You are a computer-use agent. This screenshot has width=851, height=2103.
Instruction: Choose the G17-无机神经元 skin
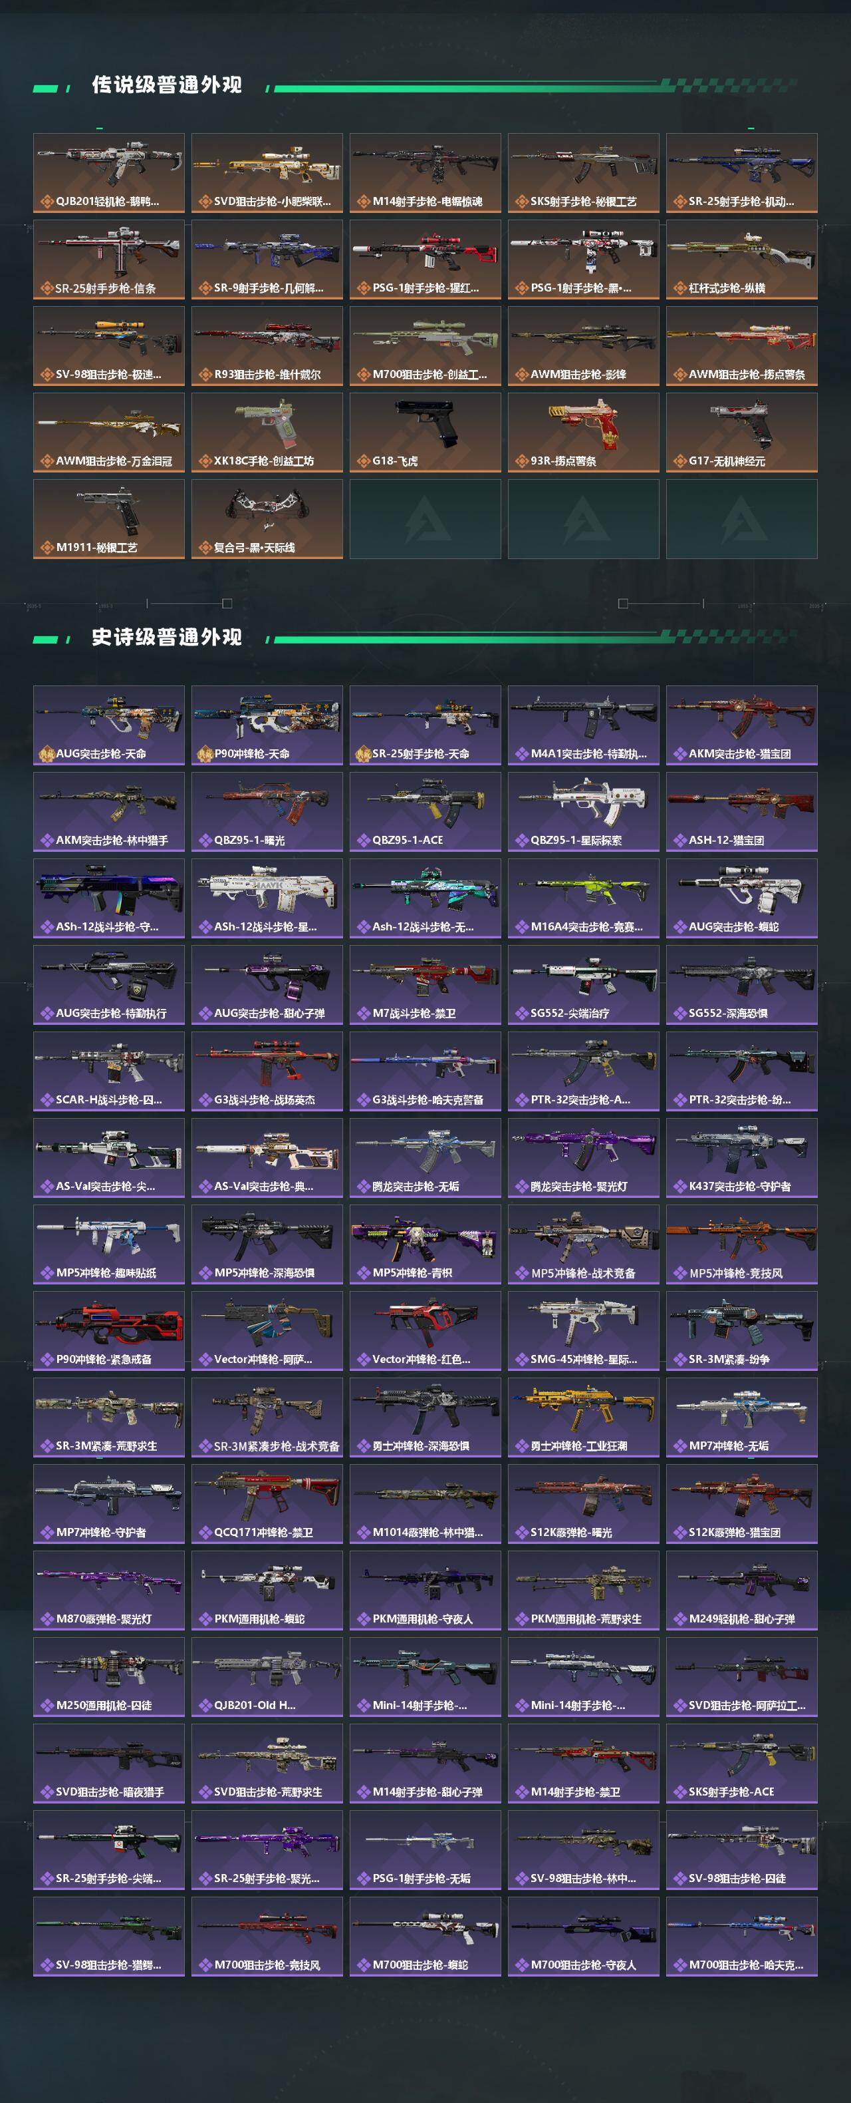point(742,432)
